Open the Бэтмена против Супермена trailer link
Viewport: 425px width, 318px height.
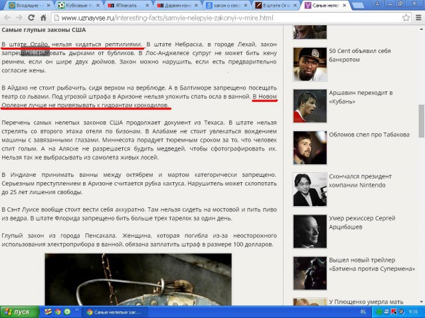[x=372, y=264]
